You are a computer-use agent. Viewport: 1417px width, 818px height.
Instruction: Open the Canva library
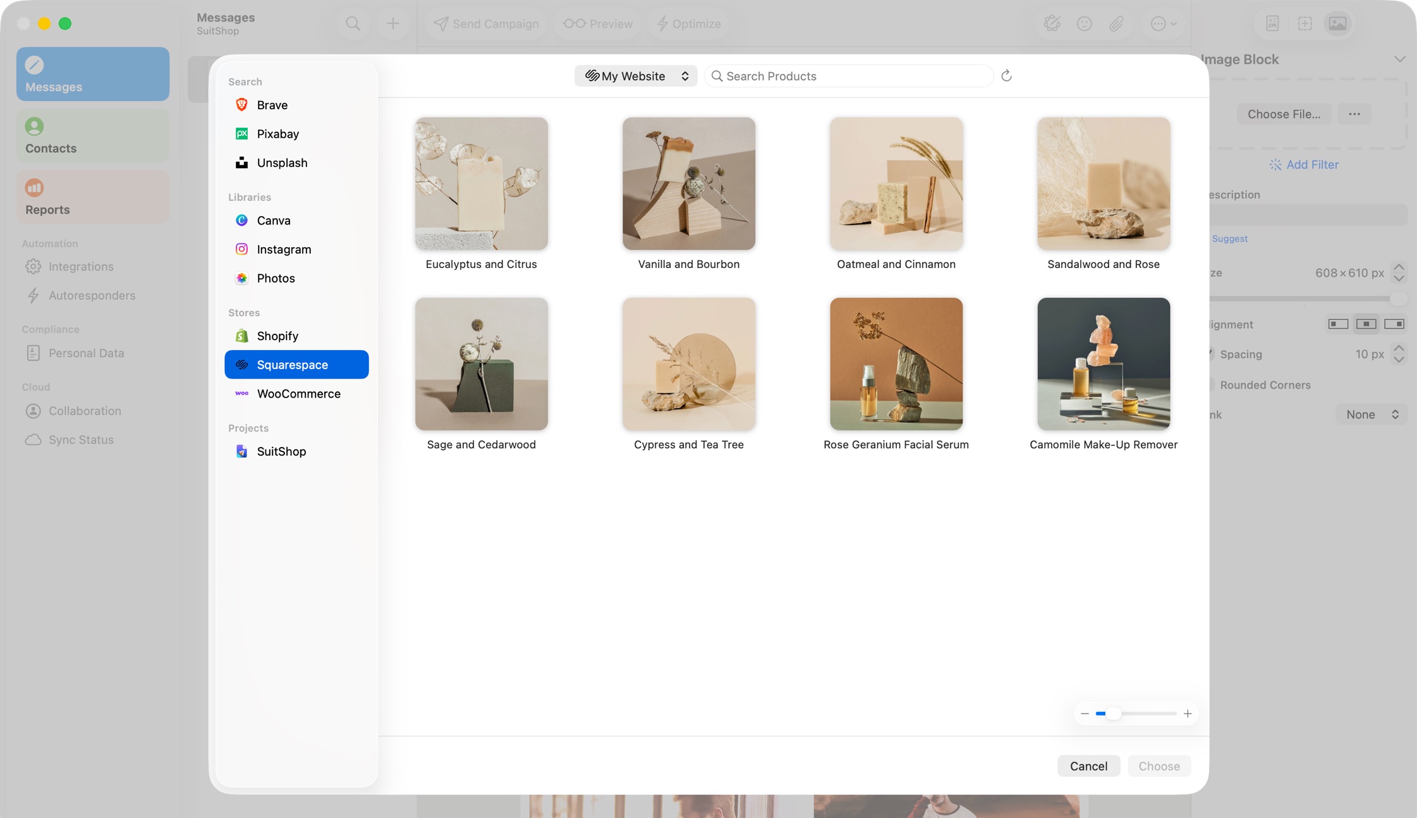point(274,220)
